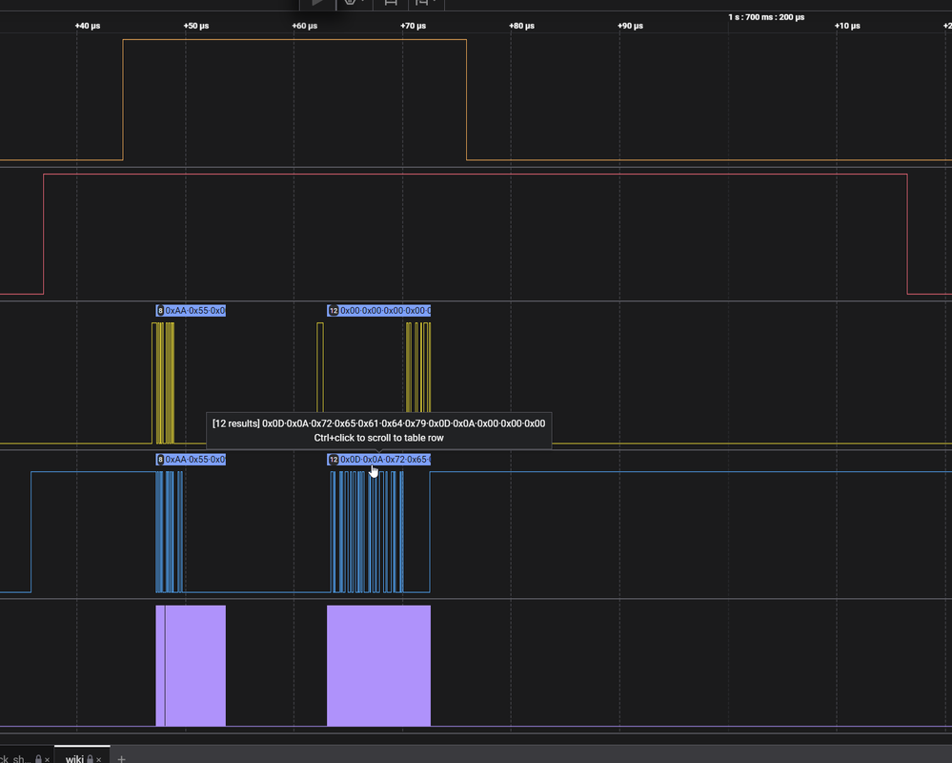The width and height of the screenshot is (952, 763).
Task: Click the +50 µs timeline marker
Action: (x=196, y=26)
